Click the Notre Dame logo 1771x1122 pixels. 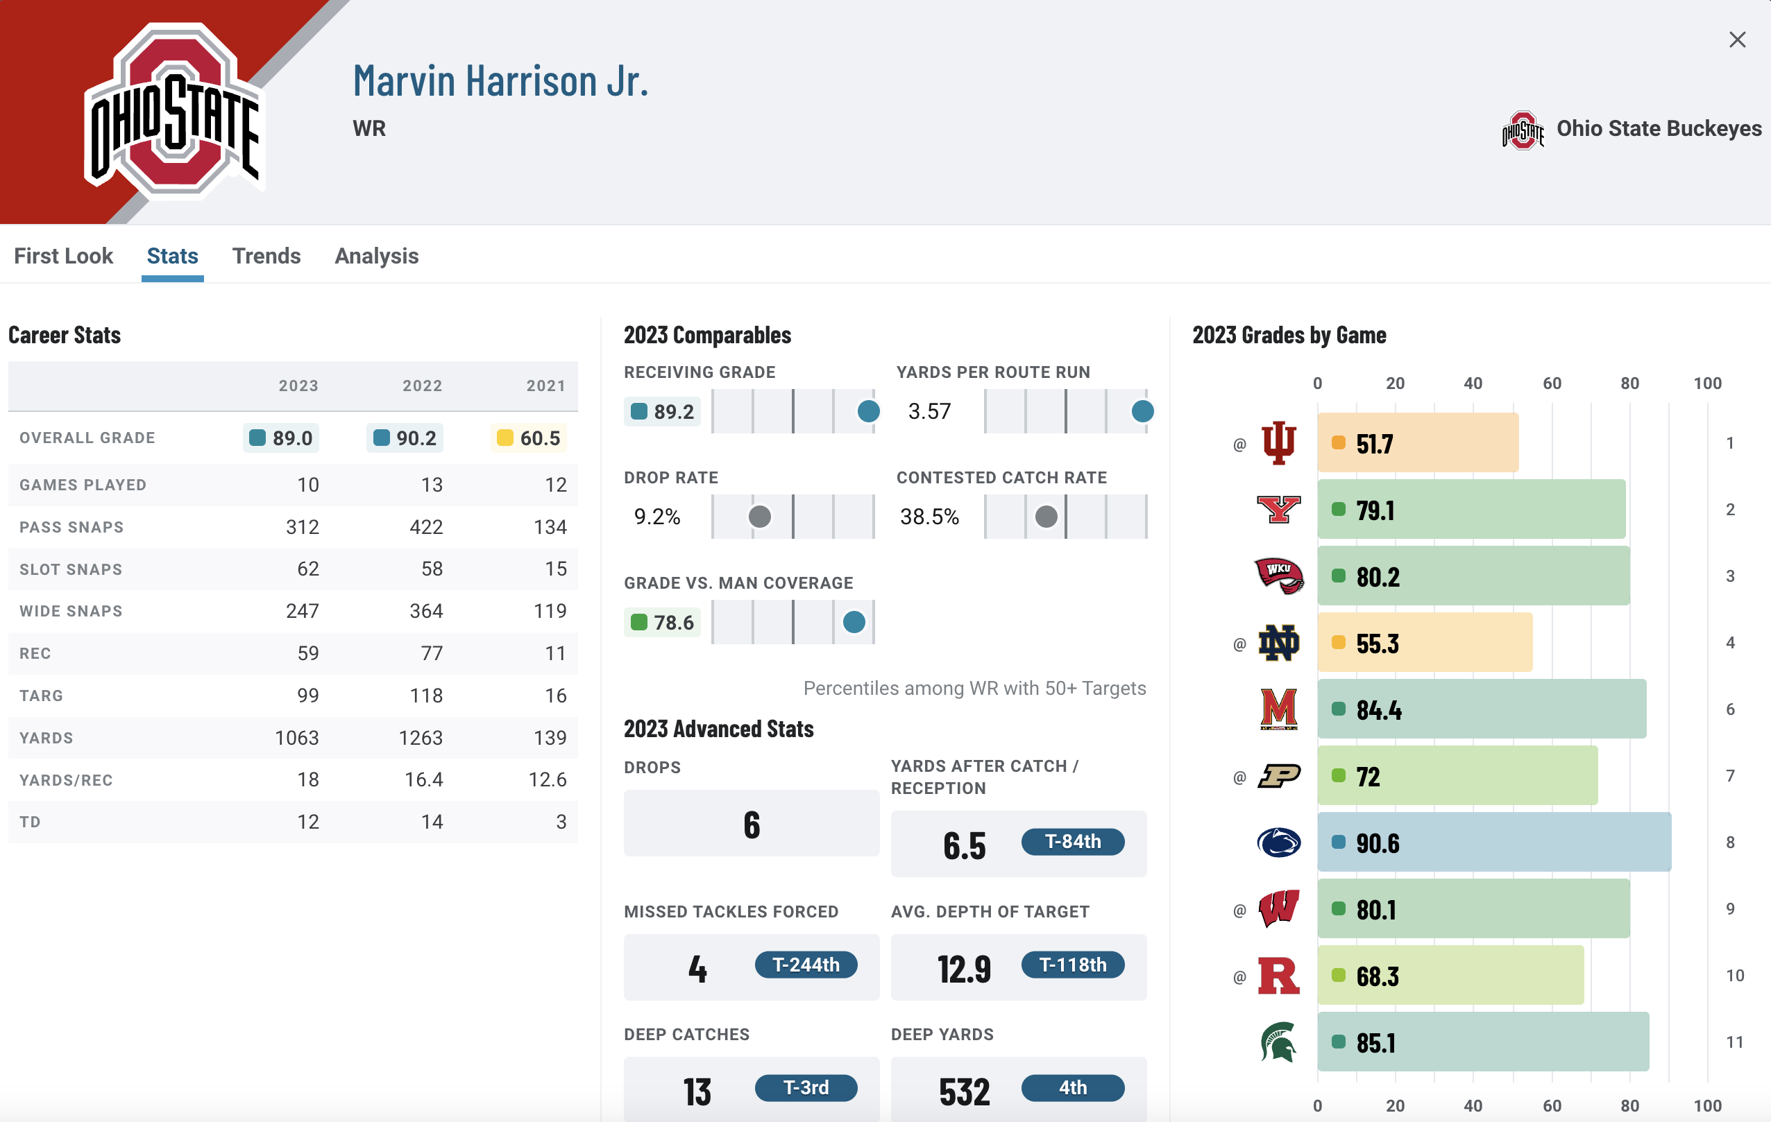click(1278, 643)
